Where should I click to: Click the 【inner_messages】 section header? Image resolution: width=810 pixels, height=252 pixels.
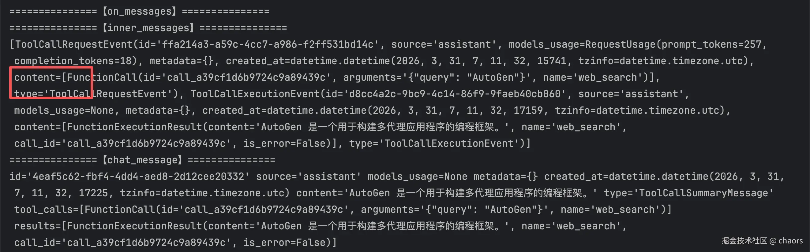click(148, 28)
